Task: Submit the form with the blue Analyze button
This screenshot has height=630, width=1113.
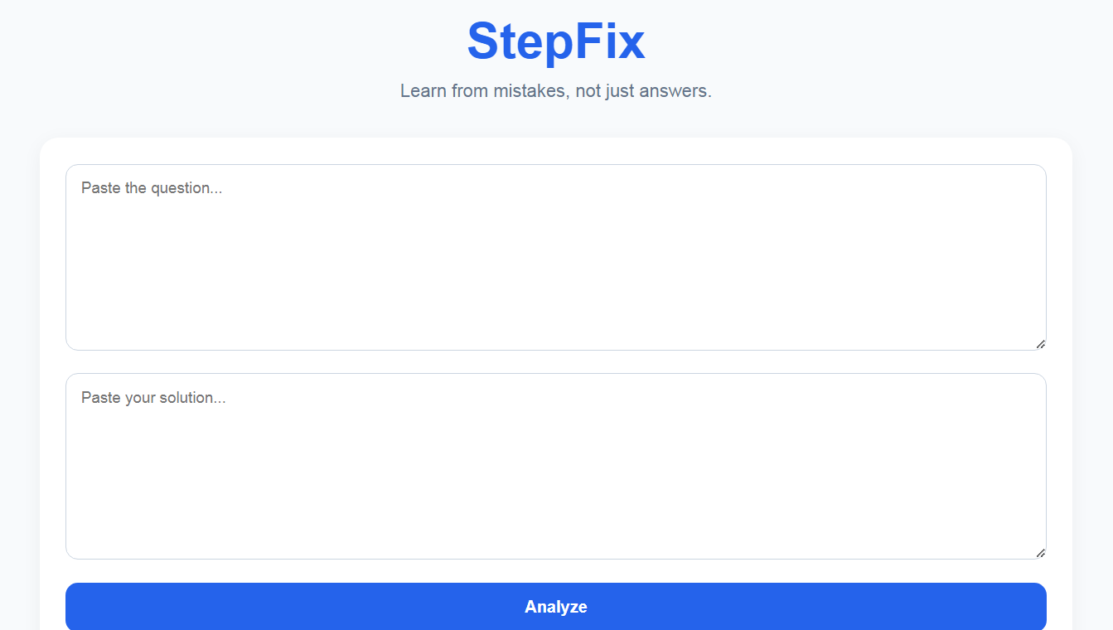Action: tap(556, 607)
